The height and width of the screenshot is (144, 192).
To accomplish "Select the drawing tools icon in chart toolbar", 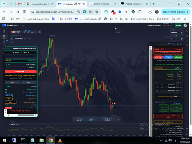I will [32, 32].
